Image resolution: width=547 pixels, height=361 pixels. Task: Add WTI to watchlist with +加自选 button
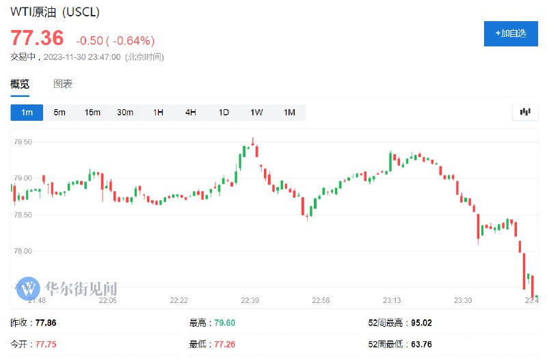click(511, 33)
